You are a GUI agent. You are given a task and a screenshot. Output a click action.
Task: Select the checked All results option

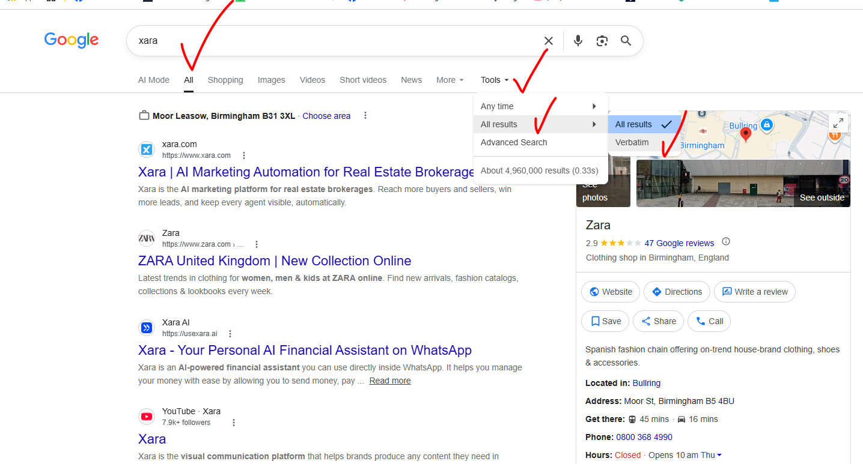click(x=644, y=124)
